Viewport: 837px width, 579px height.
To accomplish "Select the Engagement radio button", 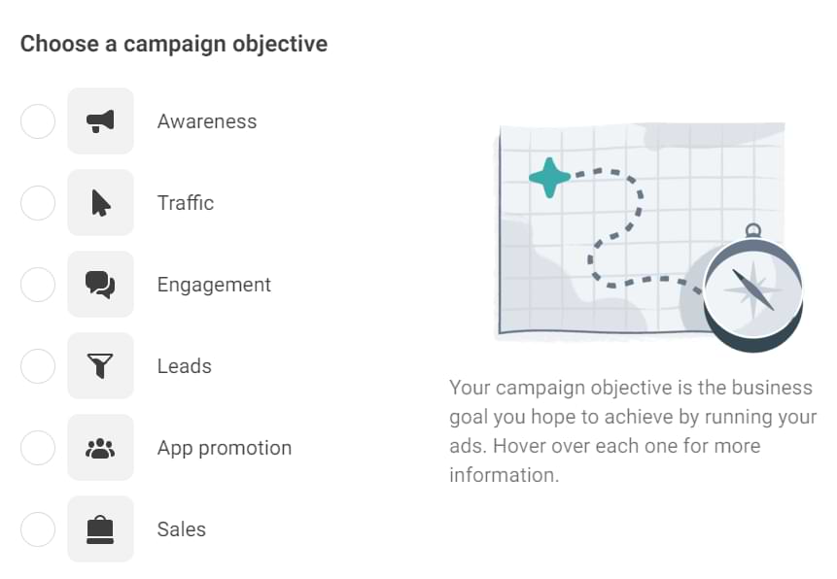I will [x=38, y=285].
